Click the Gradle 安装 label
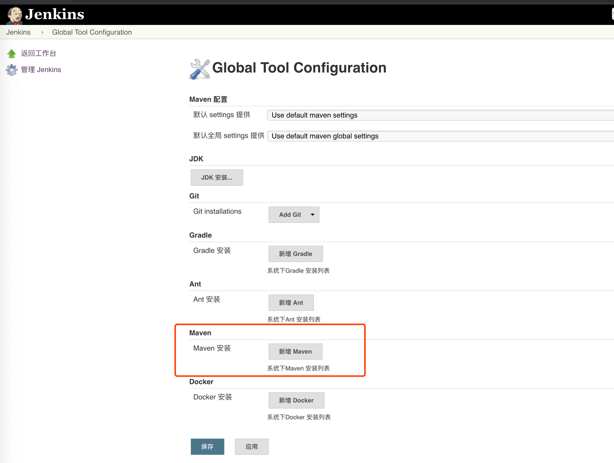 tap(212, 250)
